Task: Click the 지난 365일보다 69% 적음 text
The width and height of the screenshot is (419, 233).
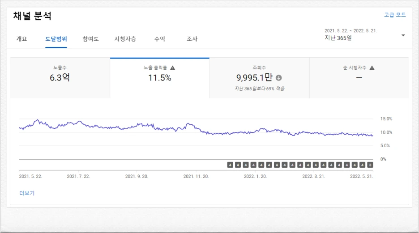Action: pyautogui.click(x=260, y=89)
